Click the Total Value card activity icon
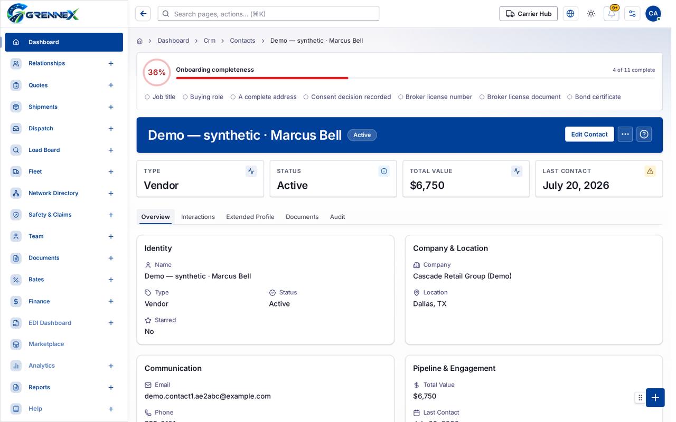The image size is (676, 422). pyautogui.click(x=517, y=171)
